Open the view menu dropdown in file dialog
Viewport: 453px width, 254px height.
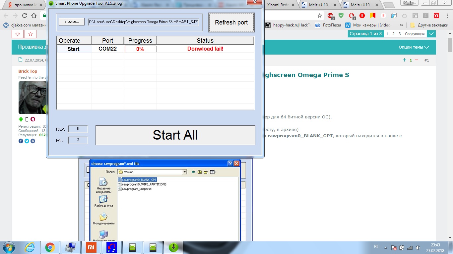[213, 172]
